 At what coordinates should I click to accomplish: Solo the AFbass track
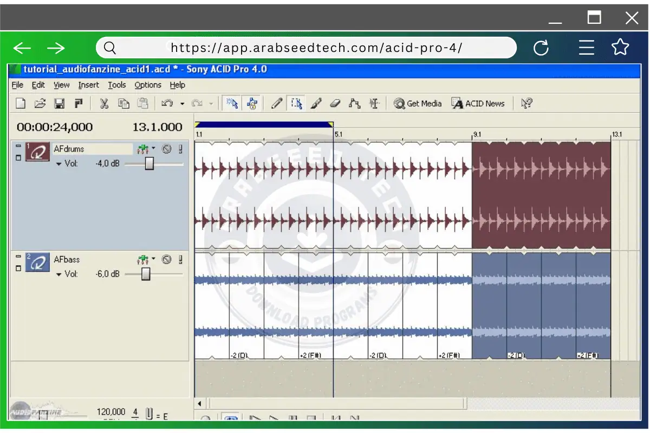180,260
